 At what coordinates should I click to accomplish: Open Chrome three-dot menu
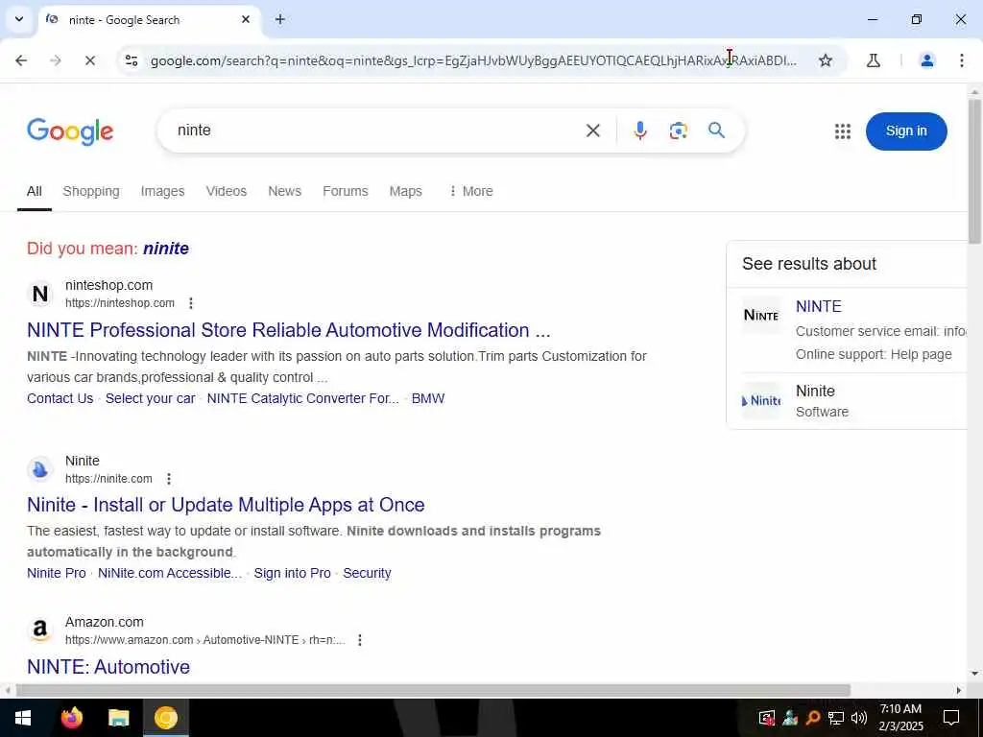point(961,60)
